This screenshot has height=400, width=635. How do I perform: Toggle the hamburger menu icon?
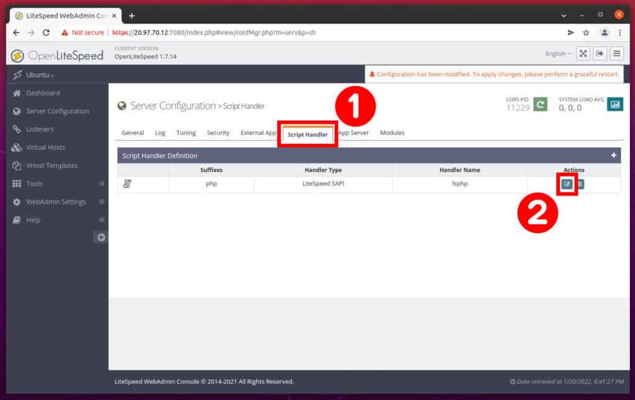[617, 53]
